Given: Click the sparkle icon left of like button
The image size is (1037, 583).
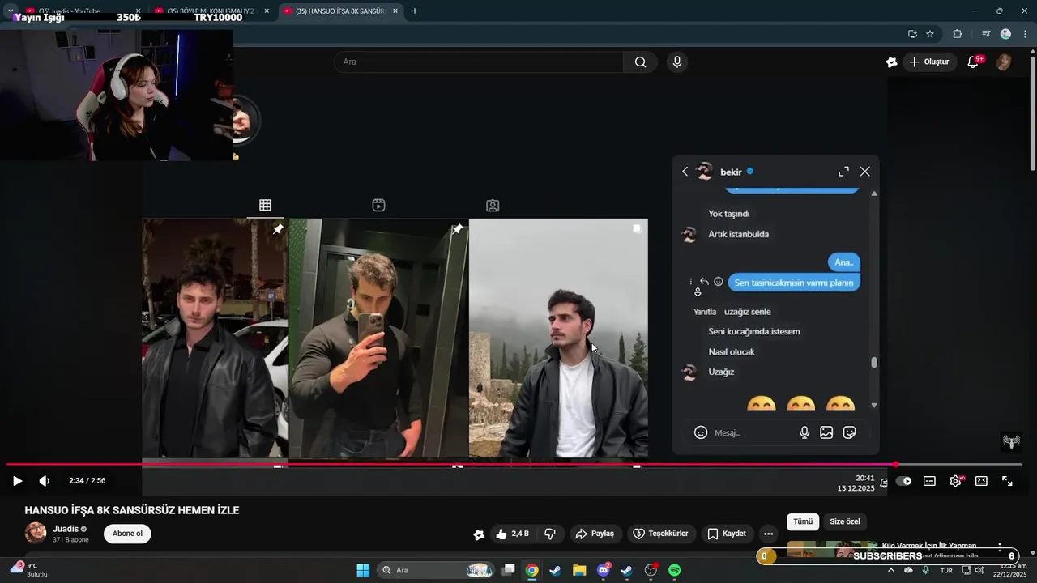Looking at the screenshot, I should pos(479,534).
